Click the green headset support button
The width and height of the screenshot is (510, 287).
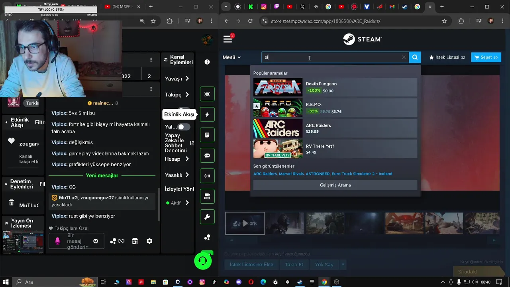[x=203, y=261]
